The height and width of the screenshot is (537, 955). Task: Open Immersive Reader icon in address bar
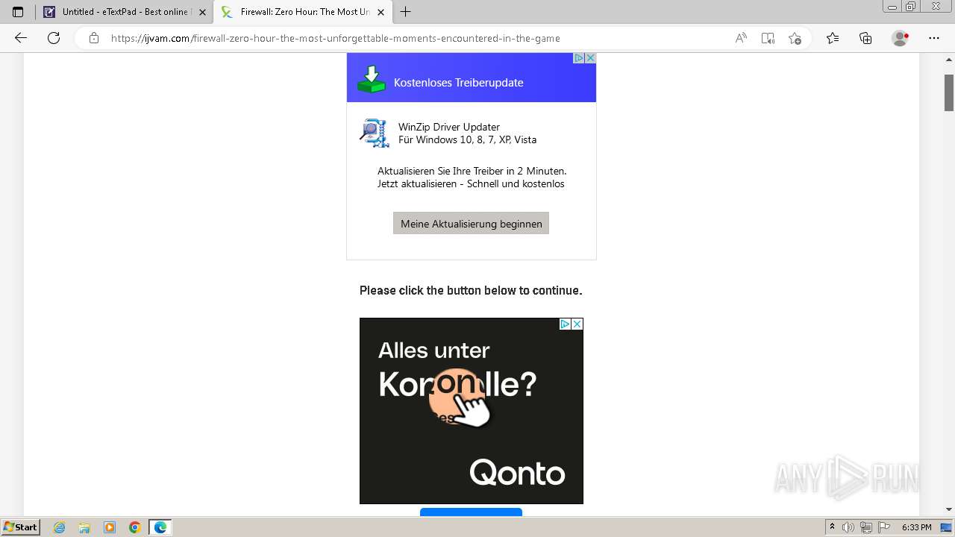768,38
